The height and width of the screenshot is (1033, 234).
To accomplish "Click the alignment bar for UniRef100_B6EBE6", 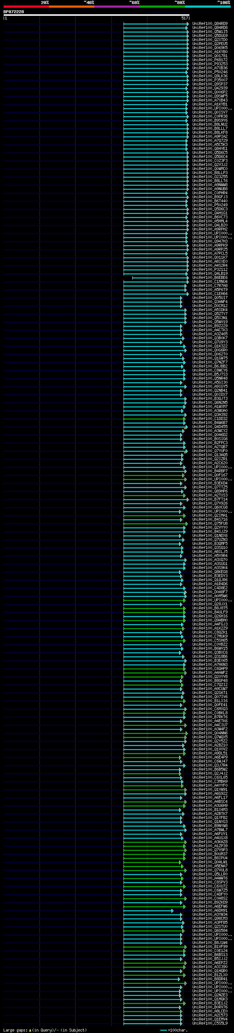I will (x=161, y=277).
